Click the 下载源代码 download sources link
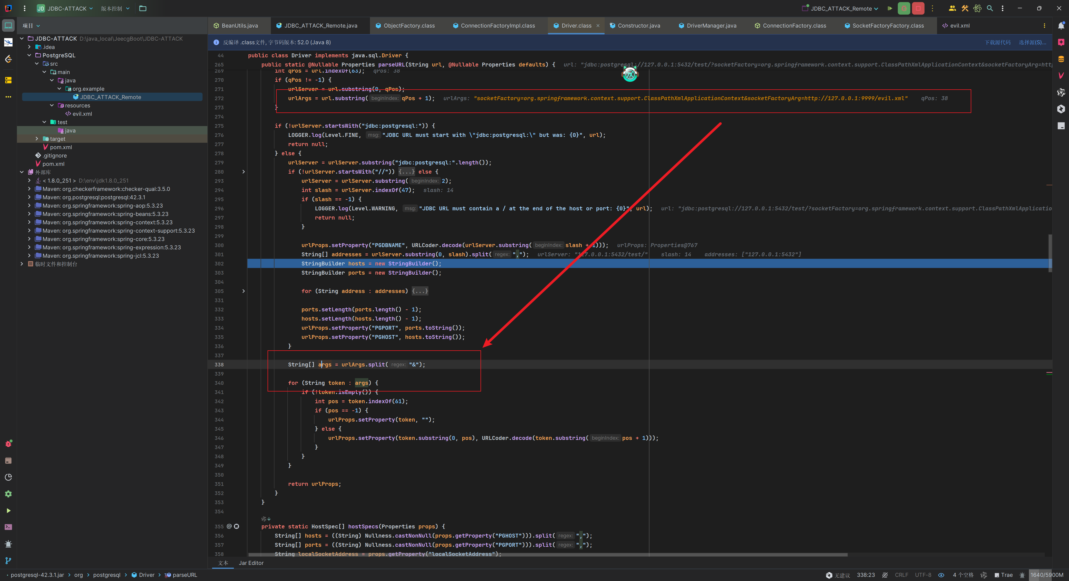The height and width of the screenshot is (581, 1069). (x=998, y=42)
